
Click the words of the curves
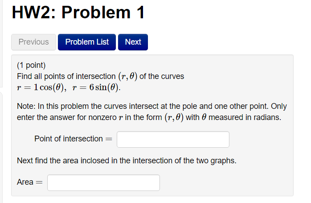coord(162,76)
